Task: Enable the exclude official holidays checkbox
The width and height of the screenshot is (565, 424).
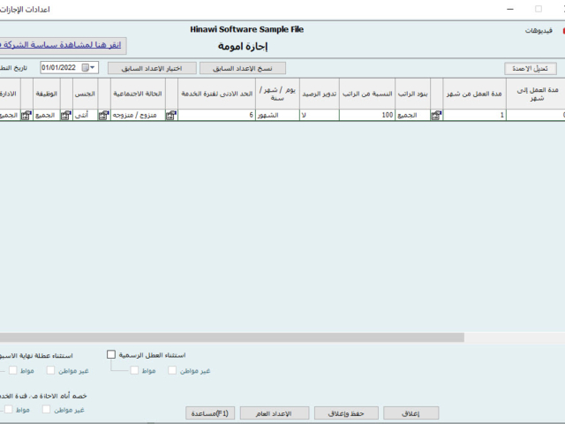Action: (111, 354)
